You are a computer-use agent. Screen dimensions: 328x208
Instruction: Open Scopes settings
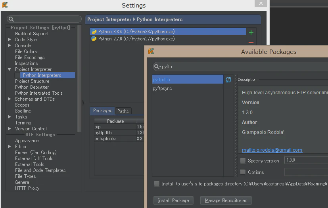22,105
